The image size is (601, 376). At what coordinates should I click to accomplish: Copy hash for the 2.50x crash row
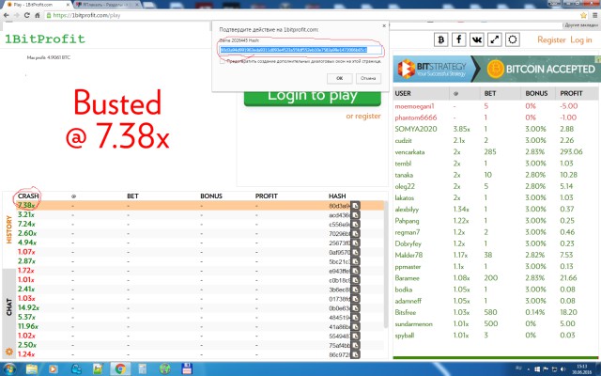coord(355,345)
